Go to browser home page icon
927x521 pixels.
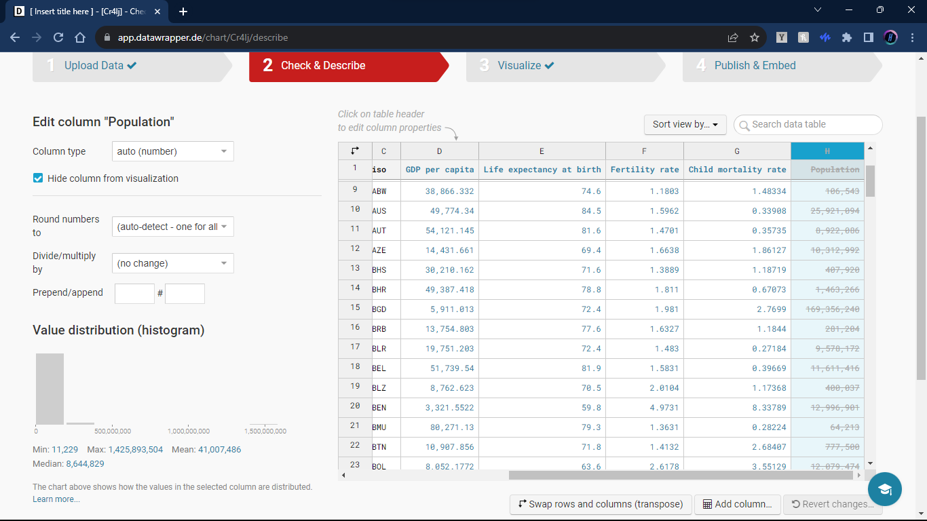point(80,38)
